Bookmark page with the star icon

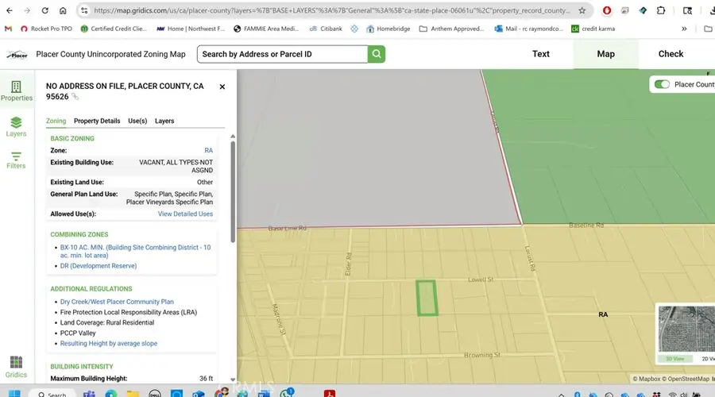tap(582, 11)
